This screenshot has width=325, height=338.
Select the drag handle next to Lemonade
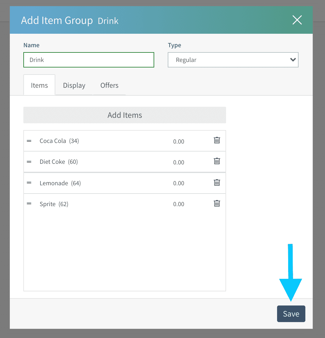(29, 183)
